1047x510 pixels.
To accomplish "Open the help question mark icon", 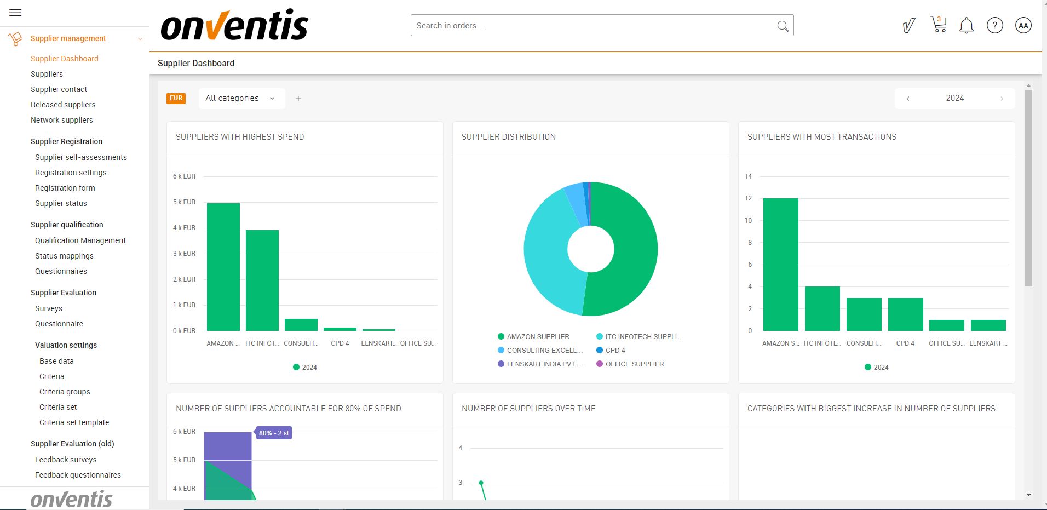I will pos(994,25).
